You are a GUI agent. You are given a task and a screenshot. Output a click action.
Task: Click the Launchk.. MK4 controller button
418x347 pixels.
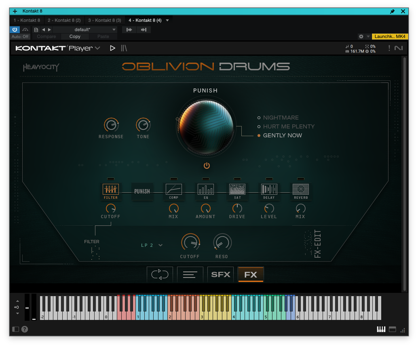pyautogui.click(x=390, y=36)
